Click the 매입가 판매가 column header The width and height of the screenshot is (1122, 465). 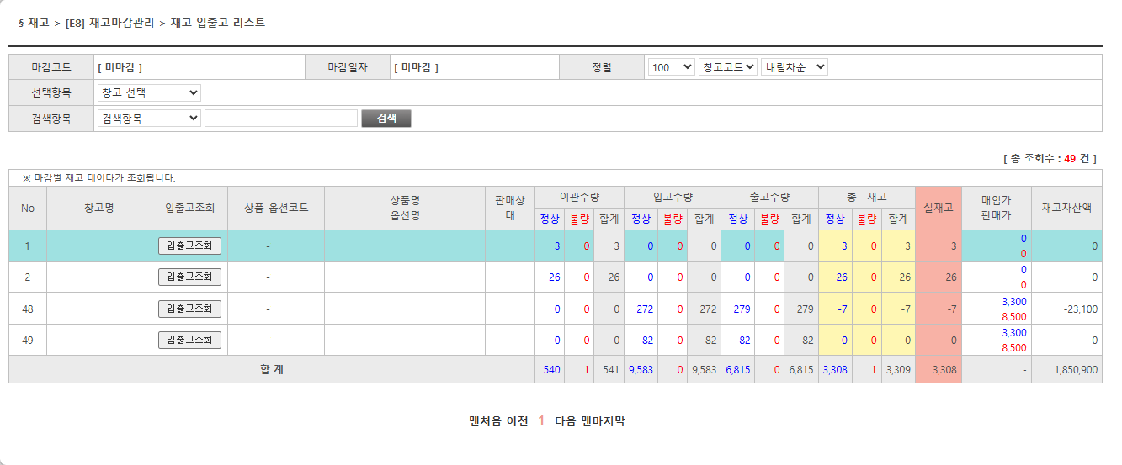click(x=996, y=208)
